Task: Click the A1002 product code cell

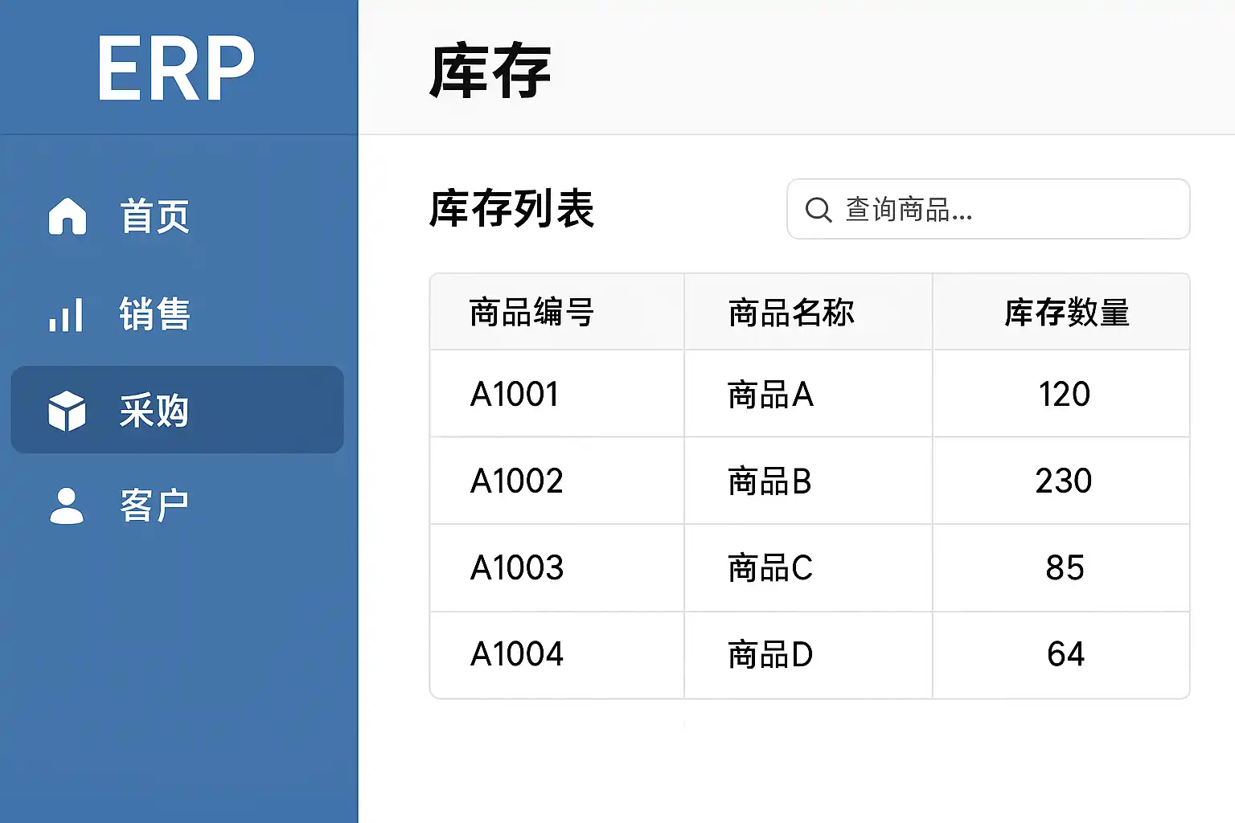Action: coord(516,481)
